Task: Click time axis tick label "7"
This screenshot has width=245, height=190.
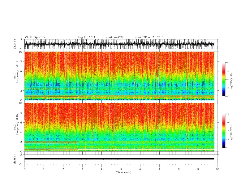Action: click(x=160, y=169)
